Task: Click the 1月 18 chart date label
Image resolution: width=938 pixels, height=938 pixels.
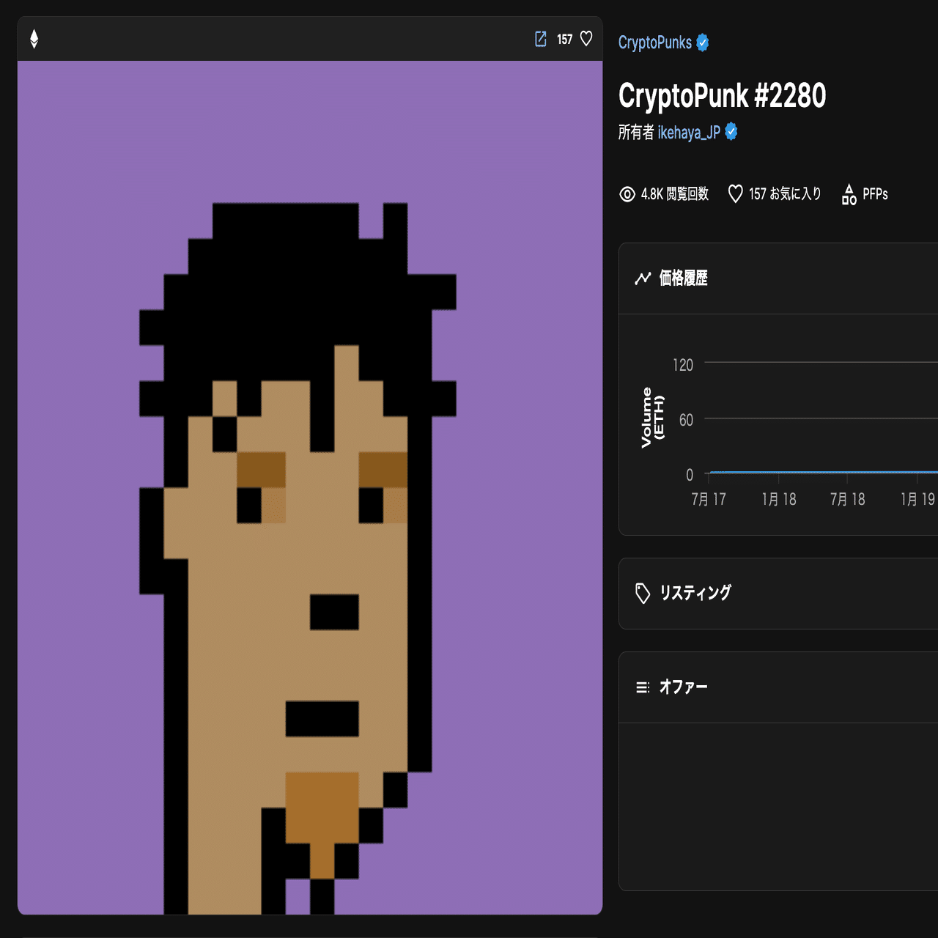Action: tap(779, 500)
